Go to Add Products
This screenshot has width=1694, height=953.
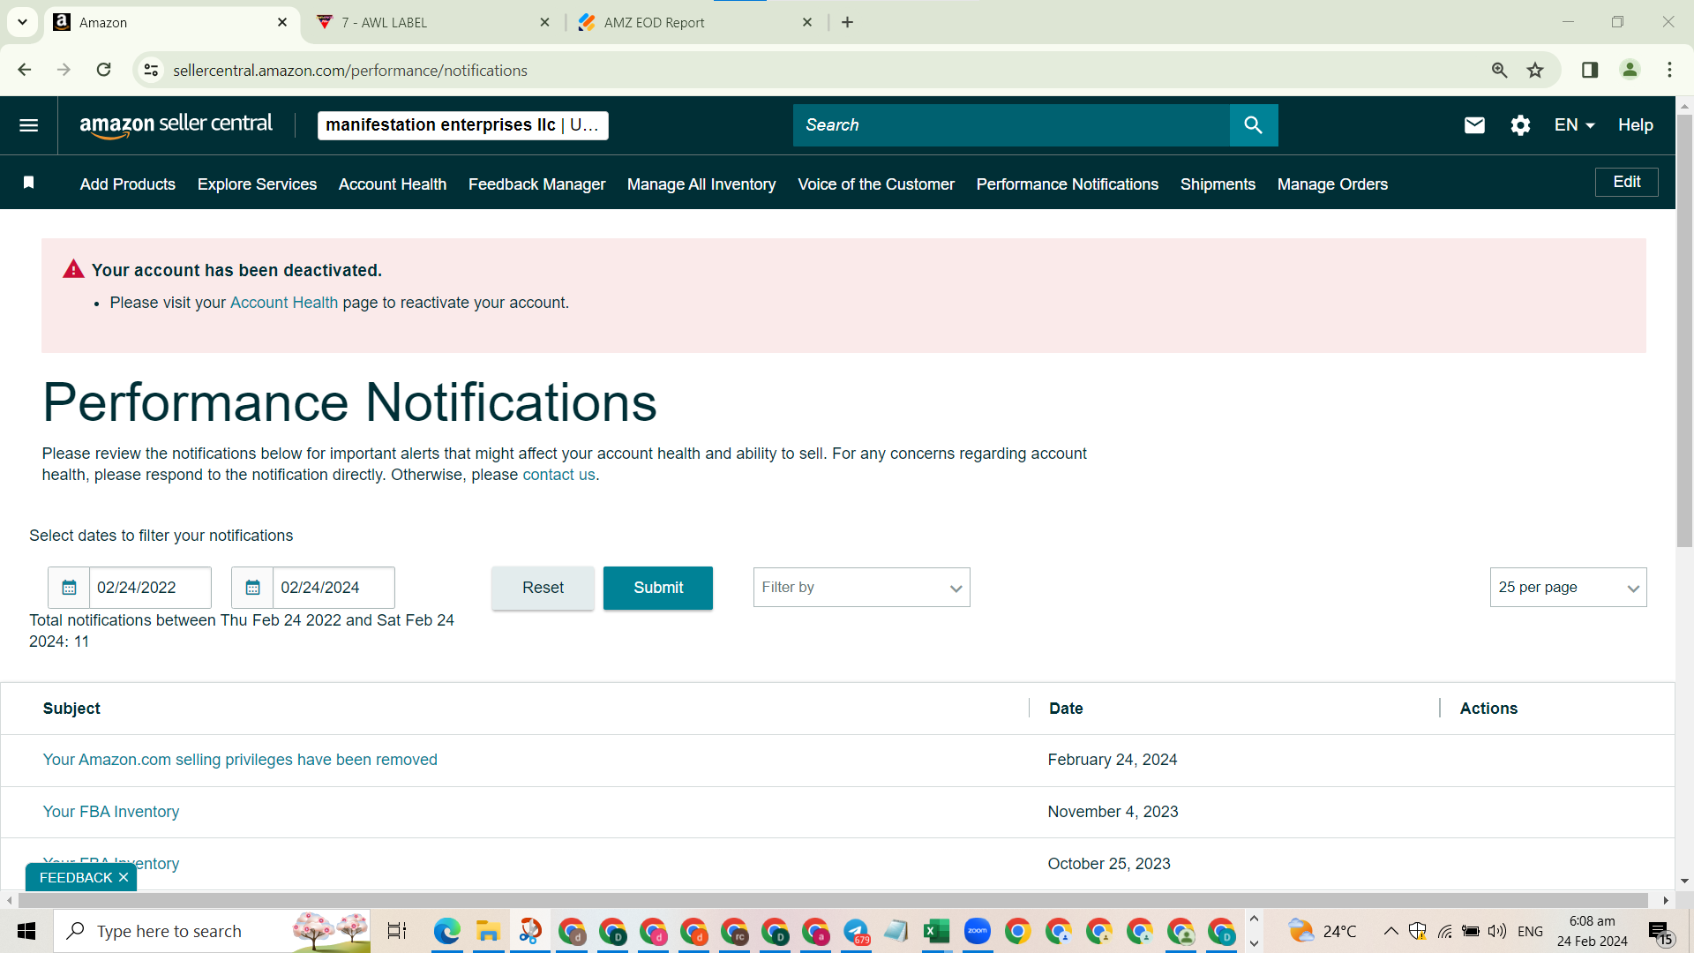pos(128,184)
